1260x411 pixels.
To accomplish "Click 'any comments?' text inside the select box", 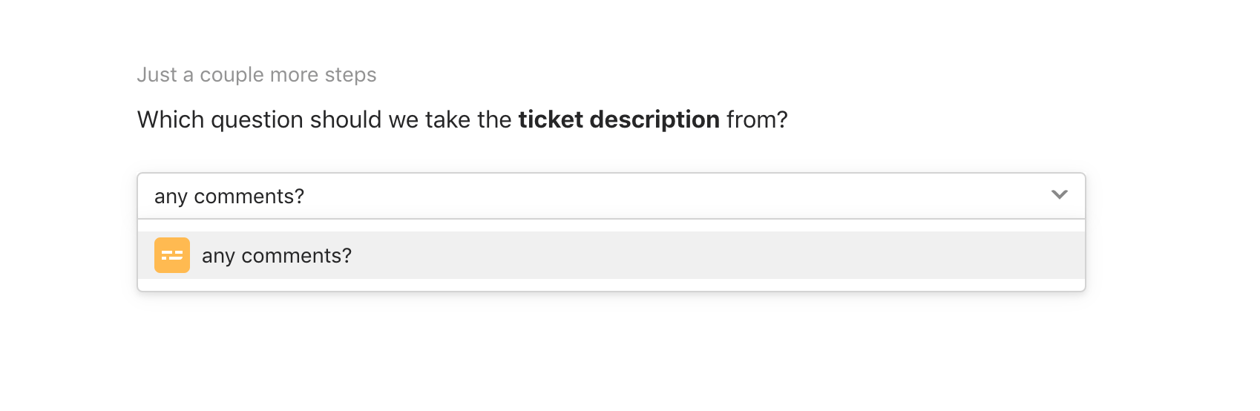I will coord(229,197).
